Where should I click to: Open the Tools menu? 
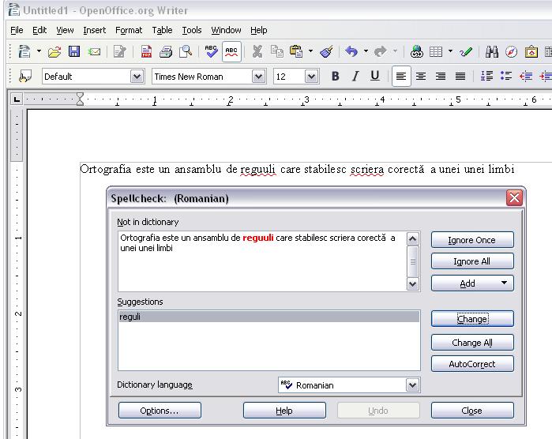click(192, 30)
